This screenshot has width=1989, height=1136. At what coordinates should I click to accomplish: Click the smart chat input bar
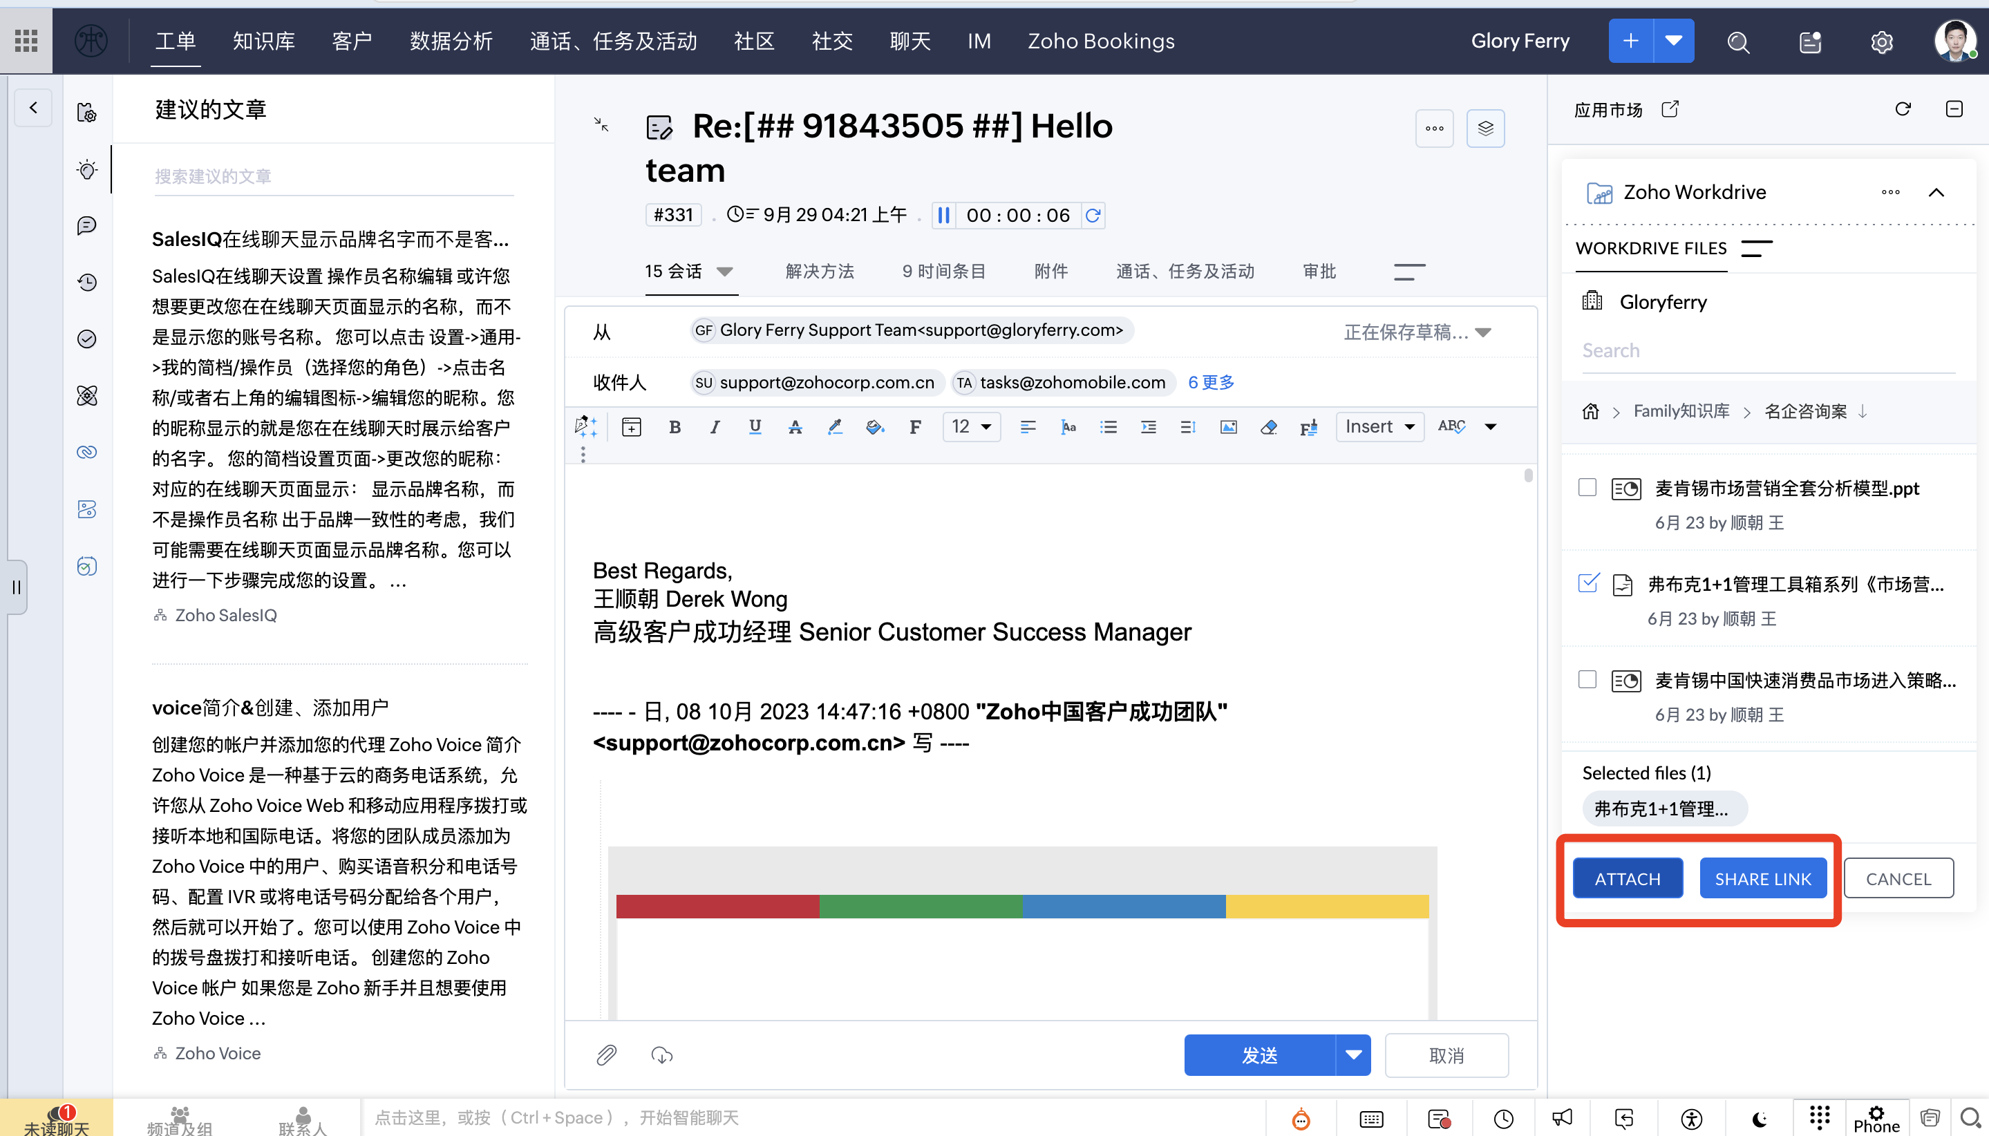pyautogui.click(x=811, y=1117)
